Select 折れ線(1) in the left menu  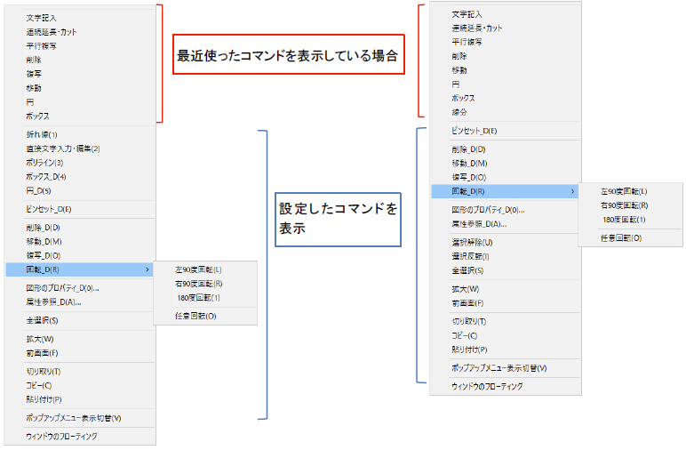[x=42, y=134]
